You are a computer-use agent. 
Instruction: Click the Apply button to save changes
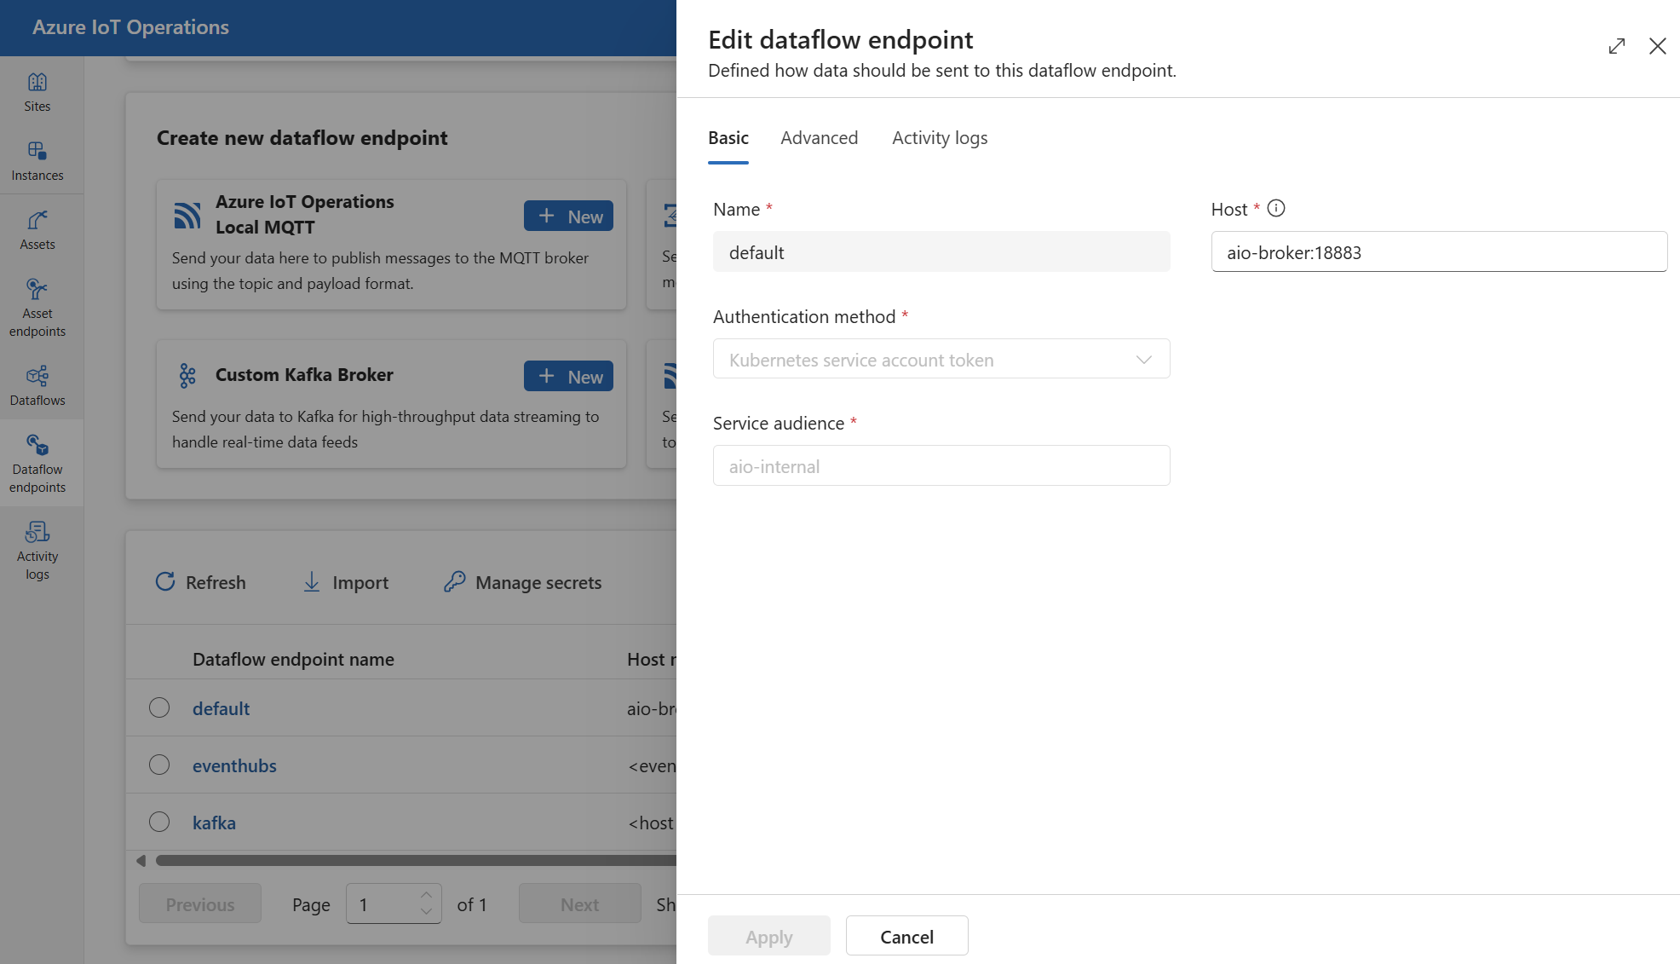tap(768, 936)
